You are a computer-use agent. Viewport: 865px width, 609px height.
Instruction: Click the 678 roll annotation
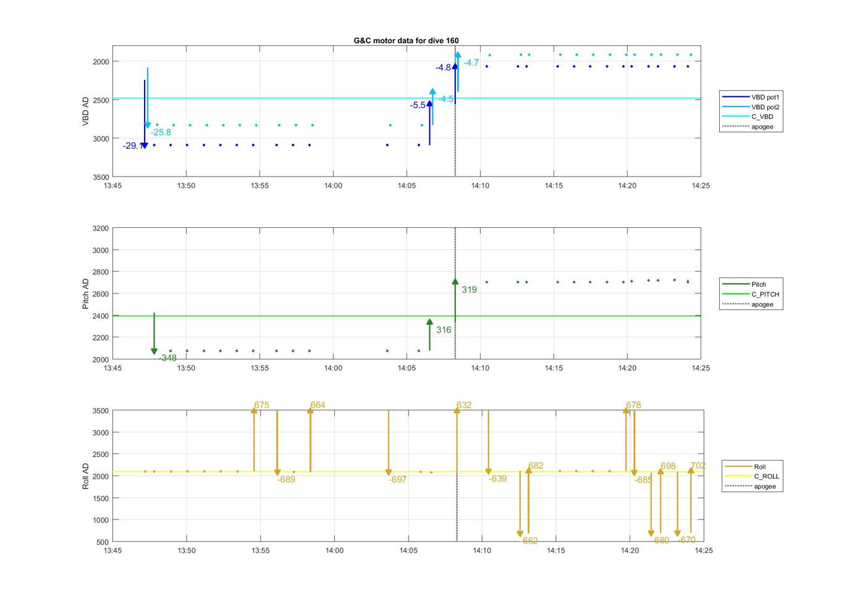pos(633,405)
